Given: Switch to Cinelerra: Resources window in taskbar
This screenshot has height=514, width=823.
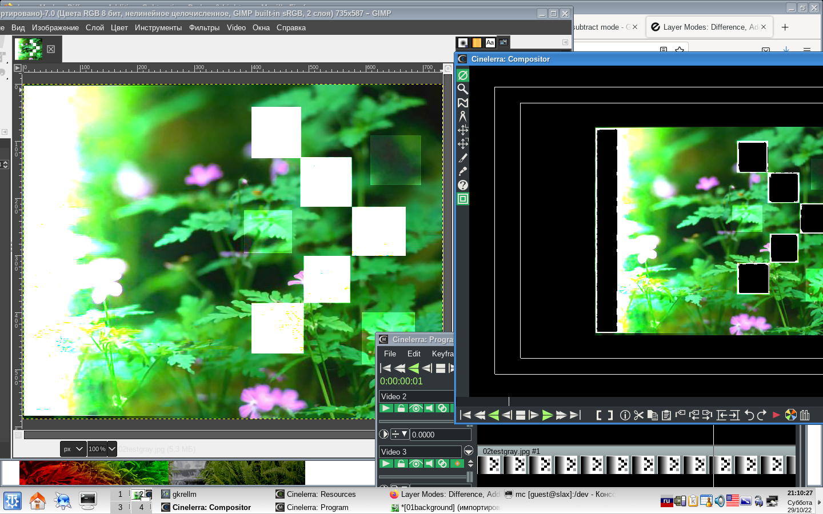Looking at the screenshot, I should 321,494.
